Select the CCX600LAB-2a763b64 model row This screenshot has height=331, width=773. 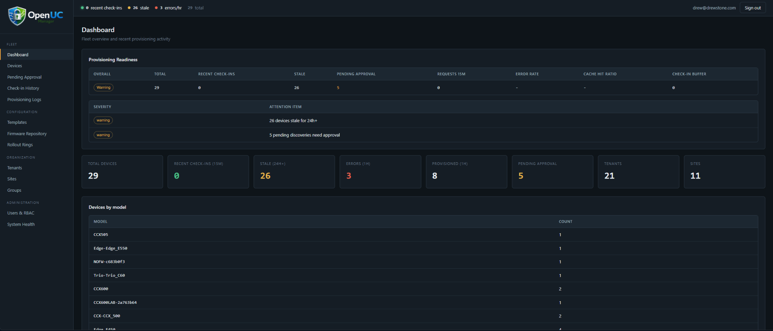(423, 303)
